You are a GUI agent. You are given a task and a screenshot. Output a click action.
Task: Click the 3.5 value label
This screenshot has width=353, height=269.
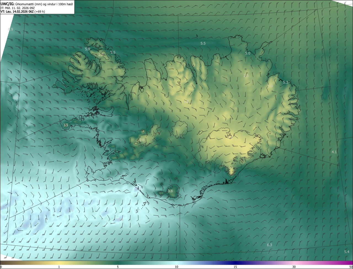[66, 125]
